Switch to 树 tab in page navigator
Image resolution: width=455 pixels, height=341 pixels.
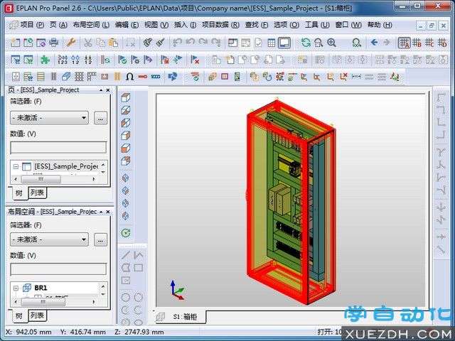pyautogui.click(x=19, y=193)
